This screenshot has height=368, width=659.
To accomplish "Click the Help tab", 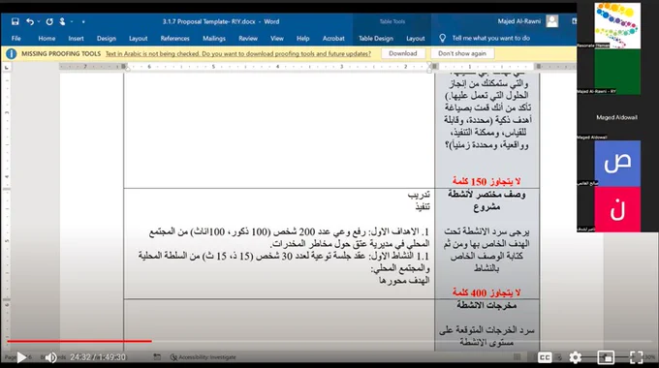I will click(302, 38).
